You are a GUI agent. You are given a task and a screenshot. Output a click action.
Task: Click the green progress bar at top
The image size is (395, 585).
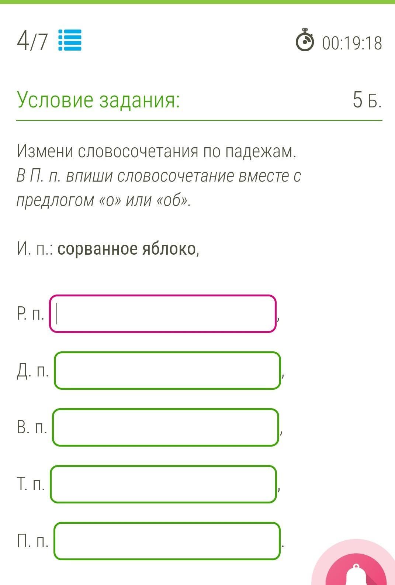(x=197, y=2)
